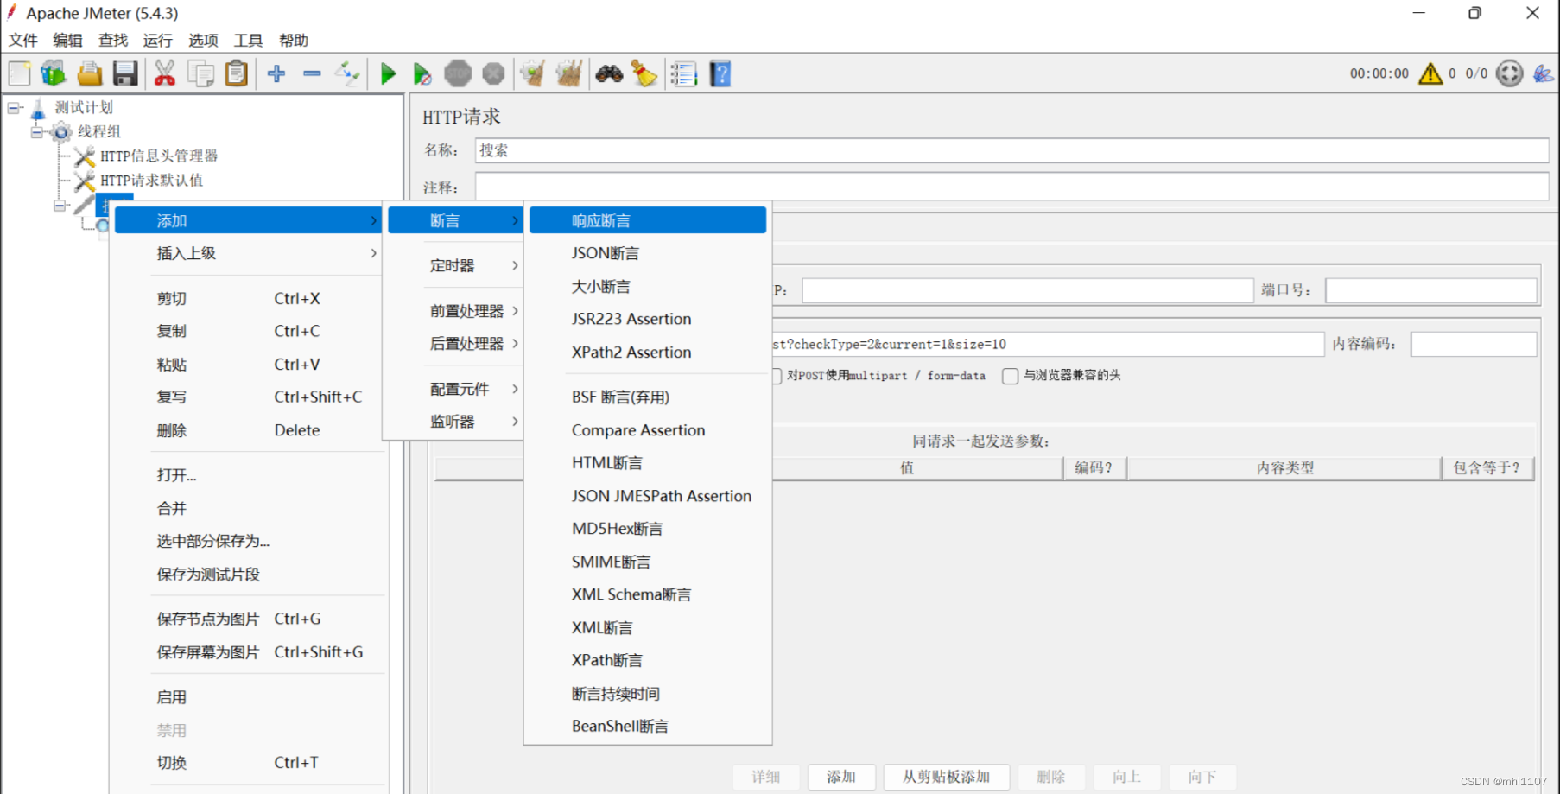Image resolution: width=1560 pixels, height=794 pixels.
Task: Click the Clear results broom icon
Action: point(533,73)
